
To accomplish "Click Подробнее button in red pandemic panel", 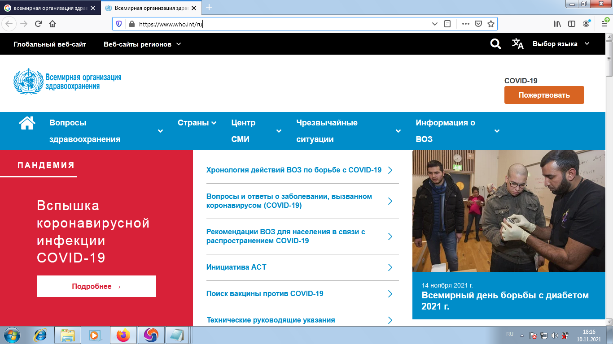I will point(96,286).
